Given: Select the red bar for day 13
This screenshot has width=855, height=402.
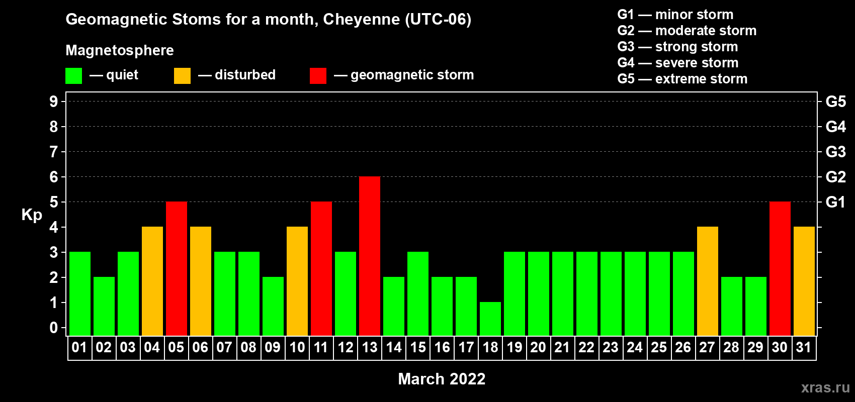Looking at the screenshot, I should [370, 256].
